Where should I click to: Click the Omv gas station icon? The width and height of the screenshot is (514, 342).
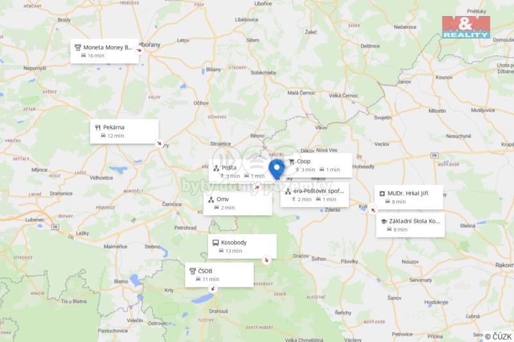(211, 200)
